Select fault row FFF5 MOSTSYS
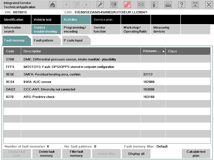 [x=107, y=67]
